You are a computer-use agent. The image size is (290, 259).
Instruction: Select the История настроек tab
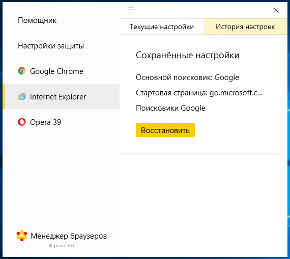click(245, 27)
